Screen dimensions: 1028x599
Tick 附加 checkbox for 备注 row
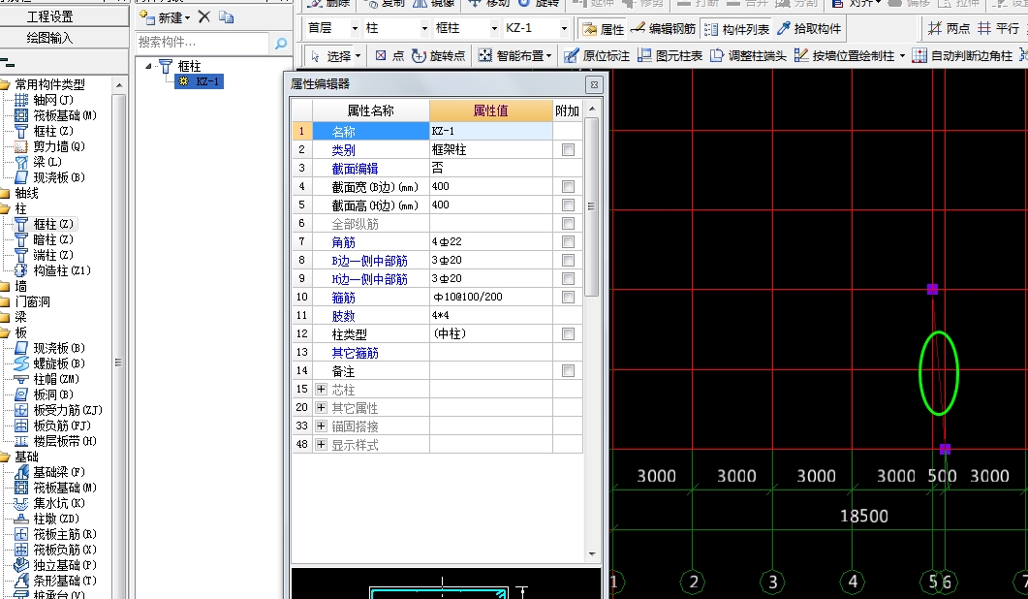click(568, 370)
